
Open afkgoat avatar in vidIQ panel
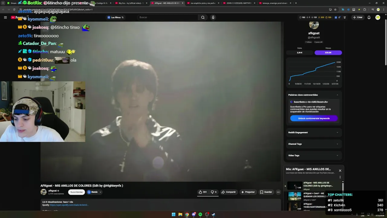[x=314, y=25]
